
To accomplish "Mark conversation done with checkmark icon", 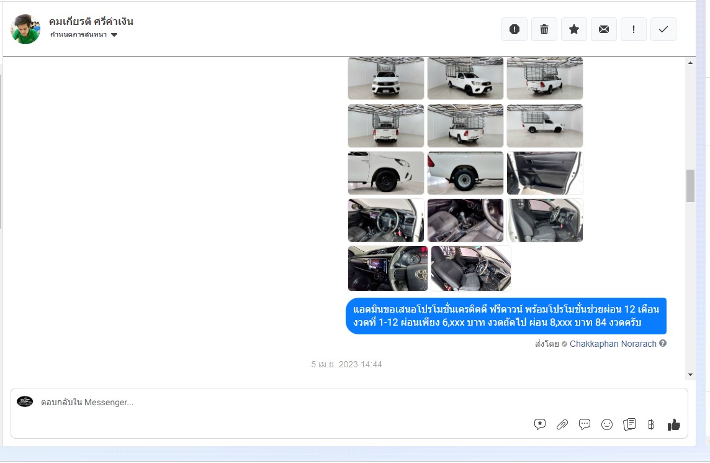I will tap(663, 29).
